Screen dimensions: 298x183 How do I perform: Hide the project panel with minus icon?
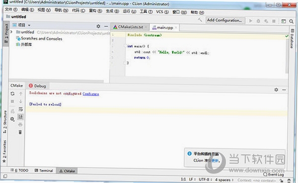point(106,26)
